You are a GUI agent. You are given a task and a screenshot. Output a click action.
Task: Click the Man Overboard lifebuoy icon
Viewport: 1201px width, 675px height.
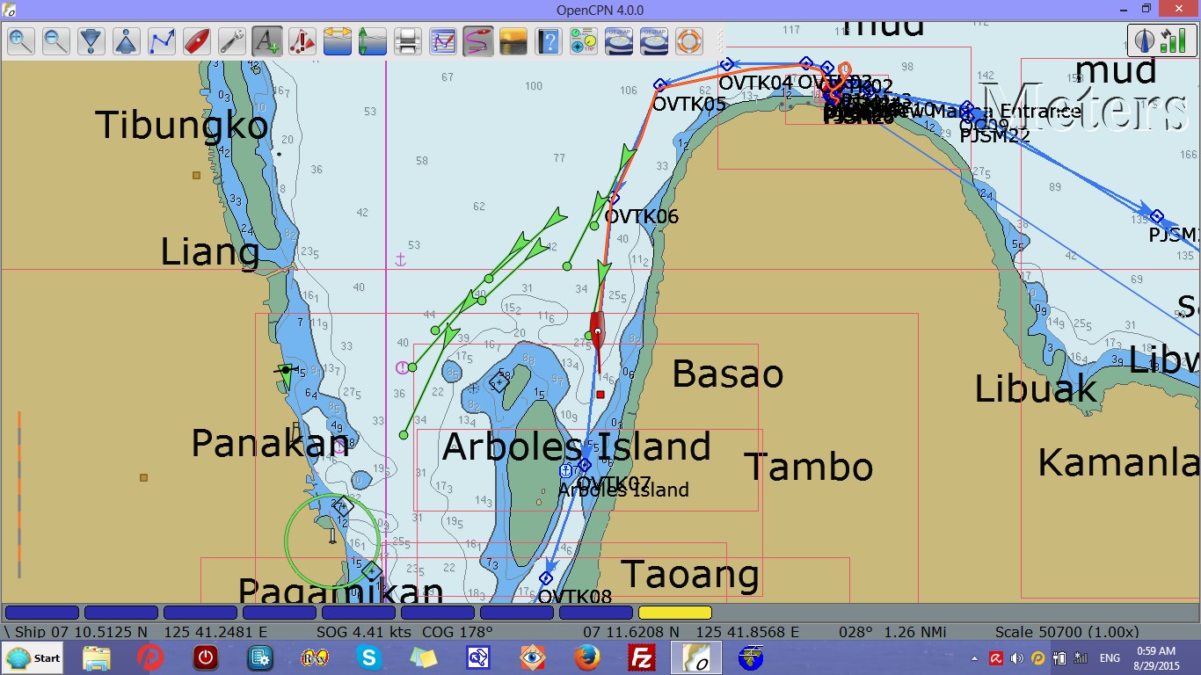(689, 40)
